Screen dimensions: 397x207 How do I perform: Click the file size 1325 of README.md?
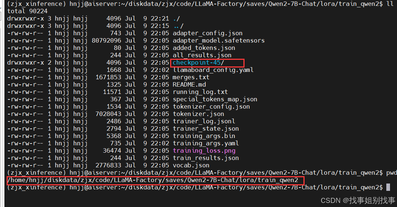(x=114, y=84)
